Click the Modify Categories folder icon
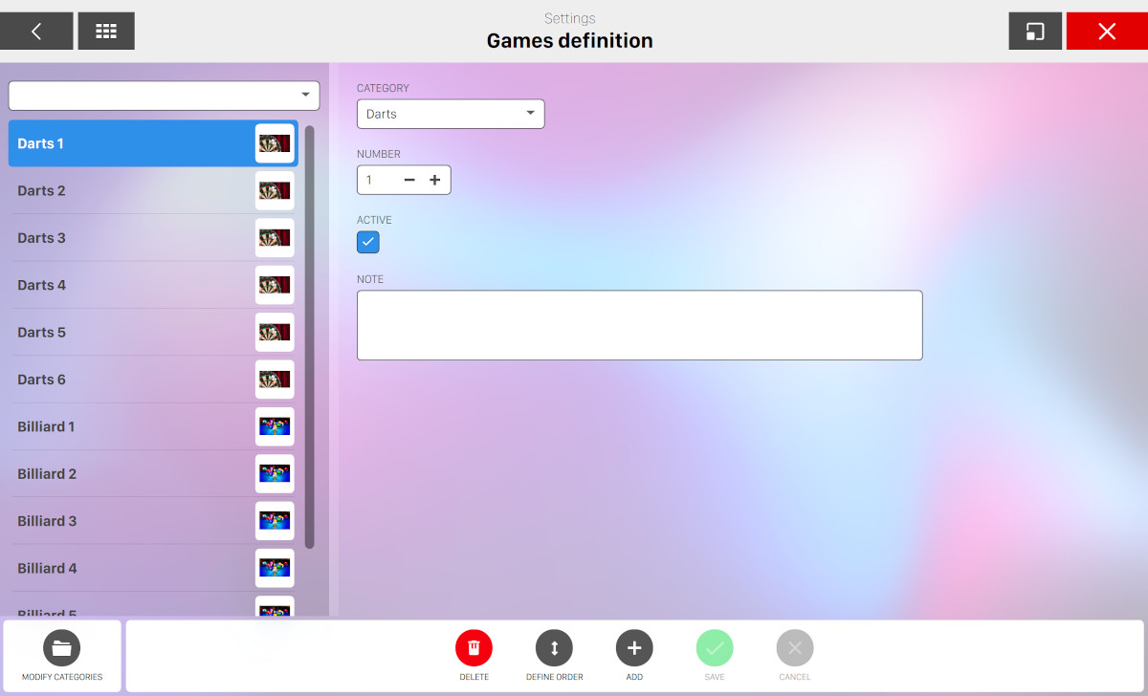The image size is (1148, 696). point(62,648)
